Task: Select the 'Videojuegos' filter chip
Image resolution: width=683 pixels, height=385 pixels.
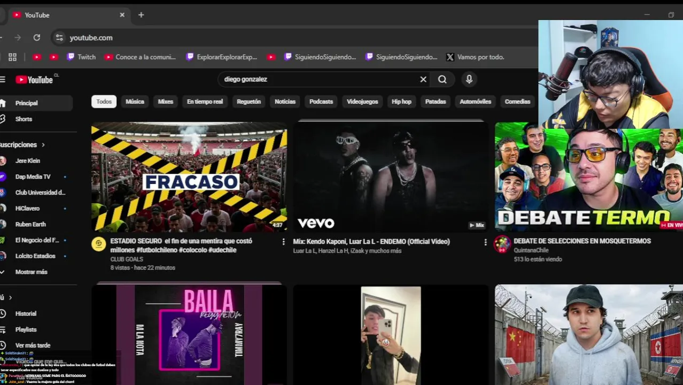Action: tap(362, 102)
